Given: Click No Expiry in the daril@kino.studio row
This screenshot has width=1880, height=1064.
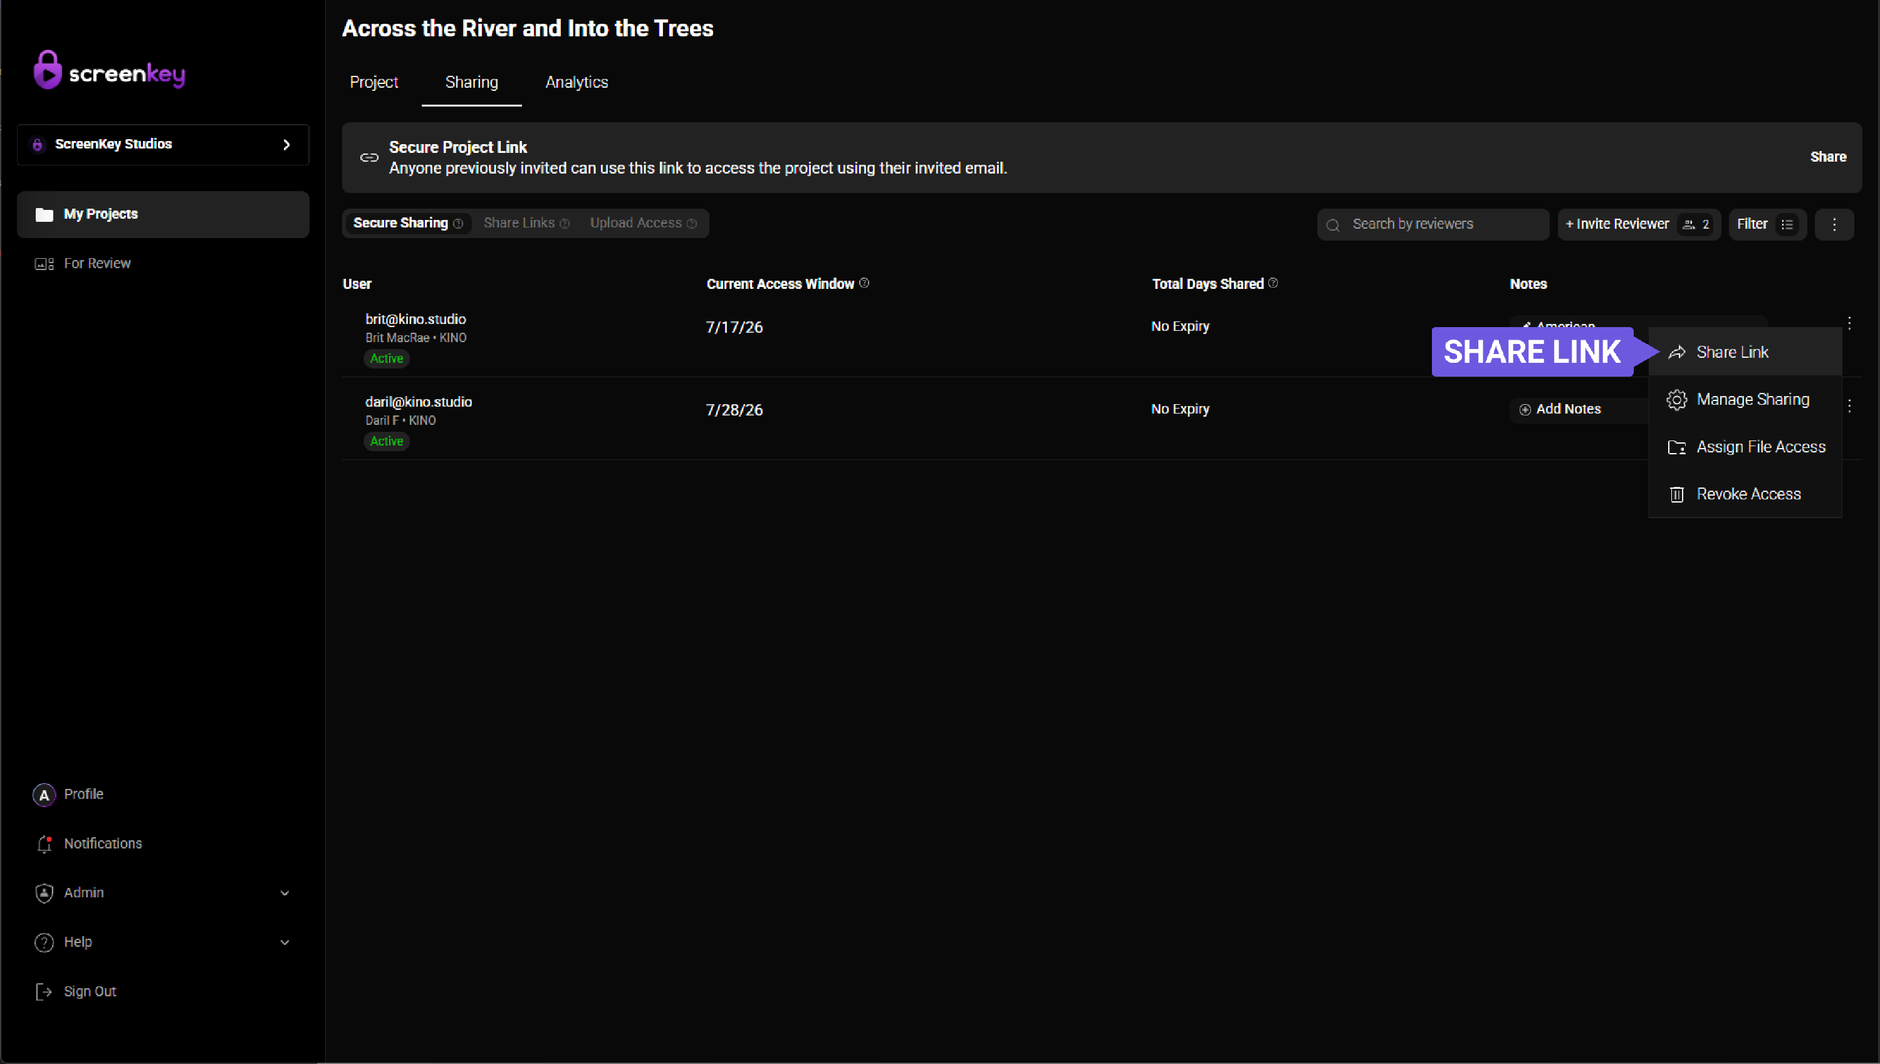Looking at the screenshot, I should (x=1180, y=409).
